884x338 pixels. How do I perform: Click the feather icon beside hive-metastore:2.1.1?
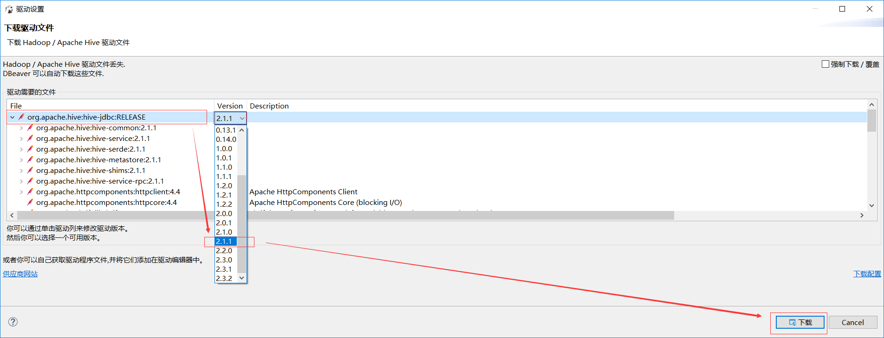pos(30,160)
